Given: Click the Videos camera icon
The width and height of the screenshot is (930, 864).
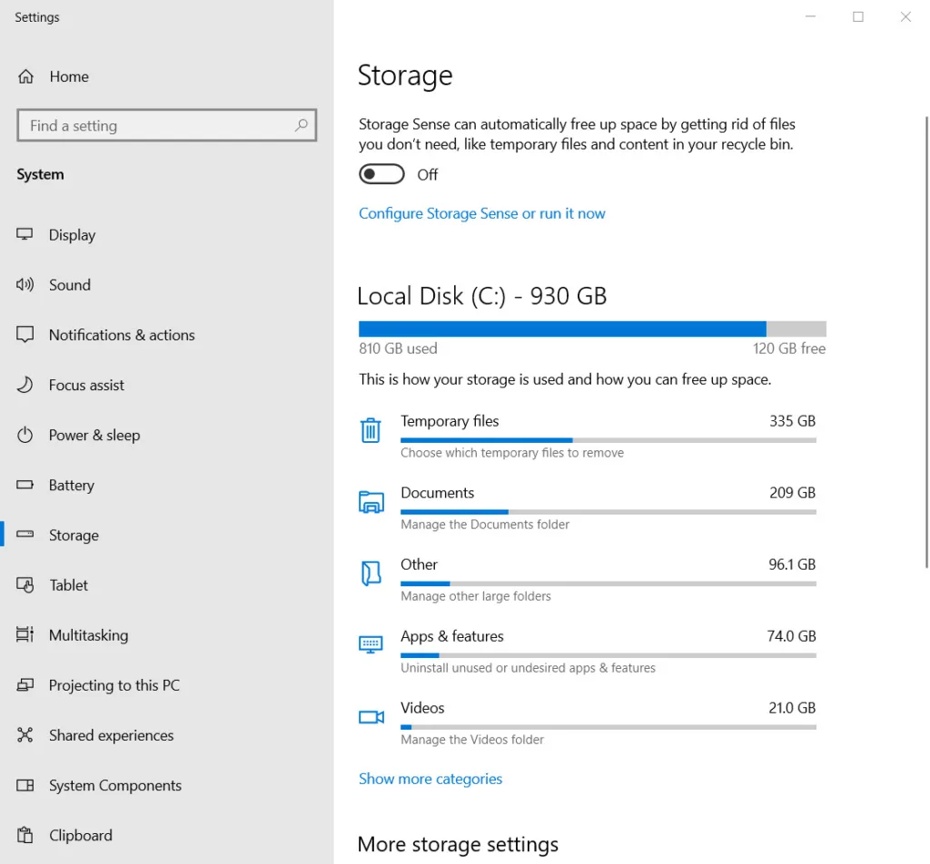Looking at the screenshot, I should click(x=371, y=717).
